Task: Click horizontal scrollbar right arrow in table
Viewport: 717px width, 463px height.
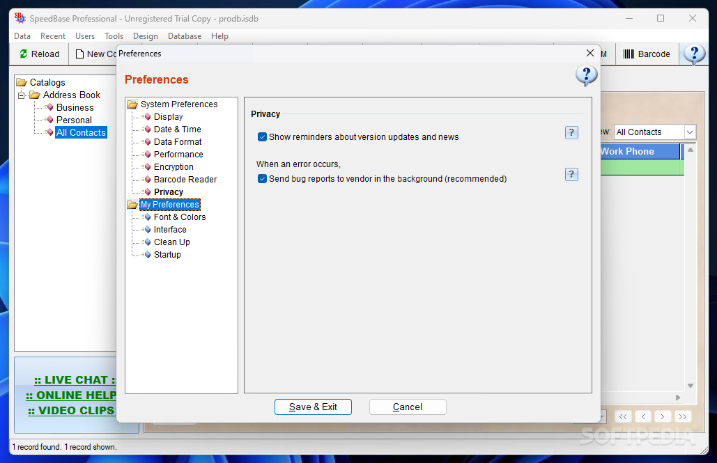Action: (x=678, y=398)
